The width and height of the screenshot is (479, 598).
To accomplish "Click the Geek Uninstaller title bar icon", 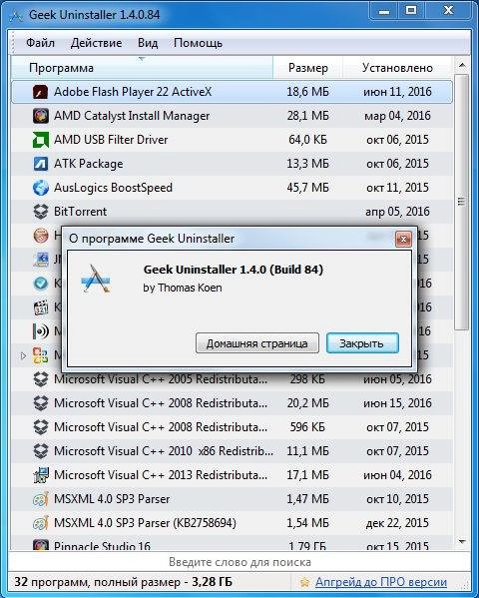I will tap(17, 15).
